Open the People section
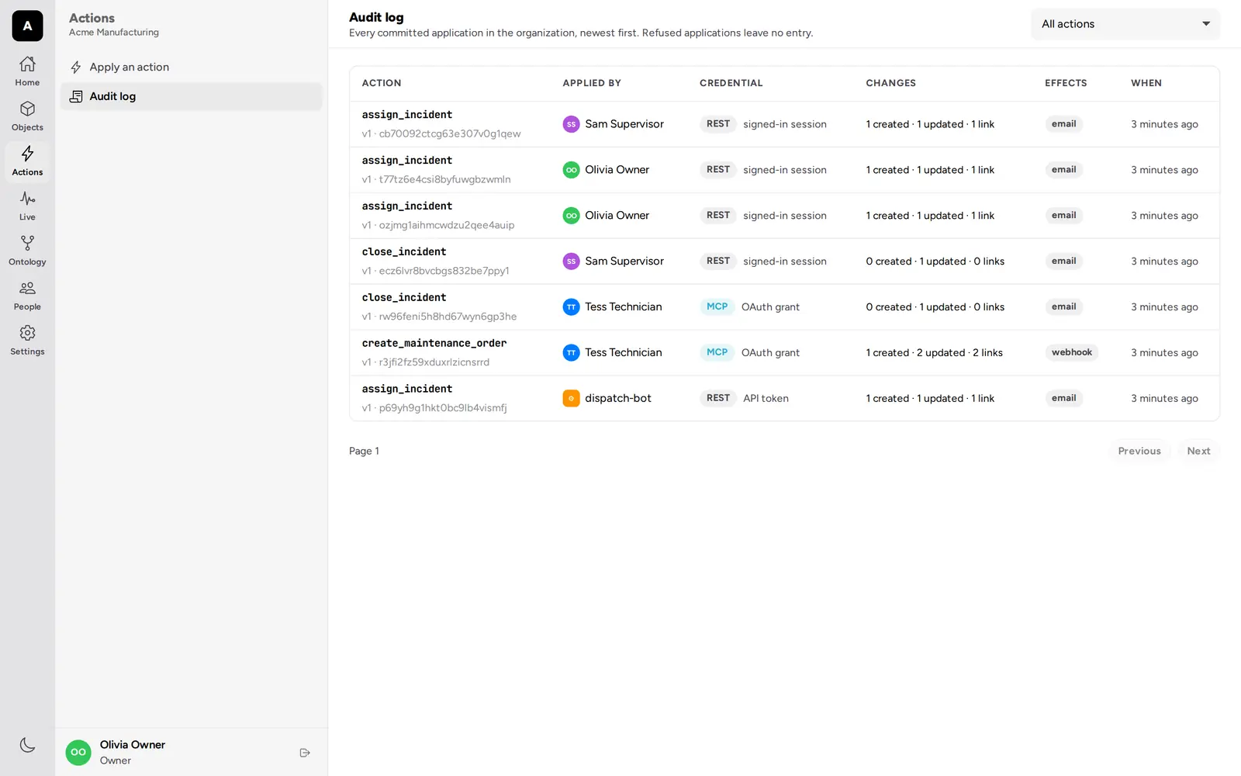This screenshot has height=776, width=1241. pyautogui.click(x=27, y=296)
